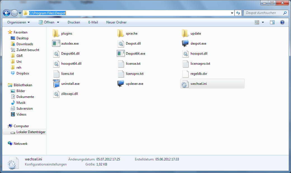Select the dexpot.exe monitor icon
The width and height of the screenshot is (291, 173).
[185, 44]
